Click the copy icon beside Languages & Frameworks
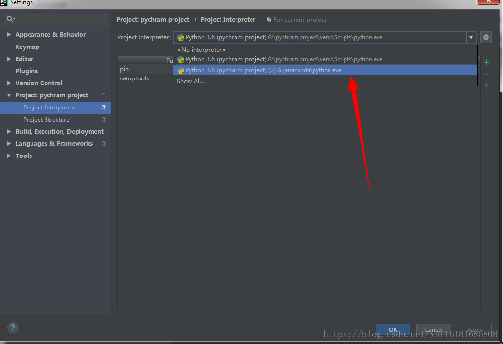 pyautogui.click(x=104, y=144)
